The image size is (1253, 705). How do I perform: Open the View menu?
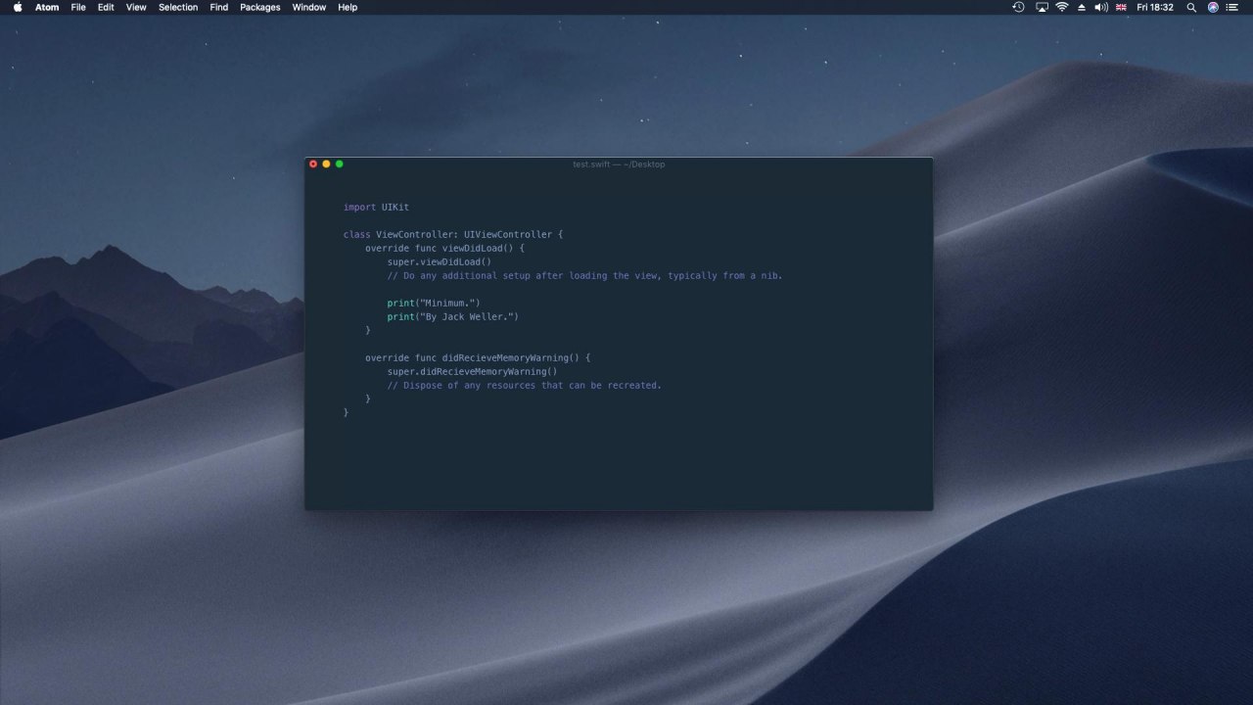pyautogui.click(x=136, y=7)
